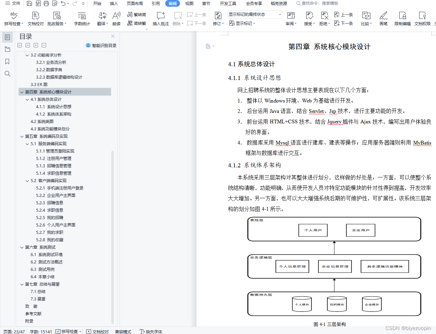
Task: Toggle the select-all checkbox in 目录 panel
Action: [20, 45]
